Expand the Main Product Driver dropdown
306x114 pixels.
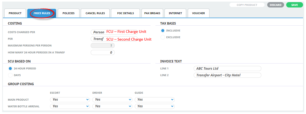(112, 100)
